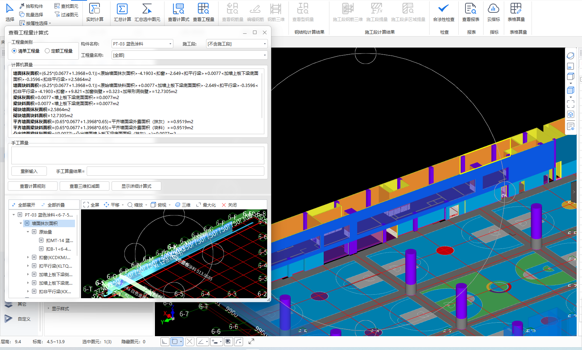Collapse PT-03 蓝色涂料 tree node
This screenshot has height=350, width=582.
click(14, 215)
